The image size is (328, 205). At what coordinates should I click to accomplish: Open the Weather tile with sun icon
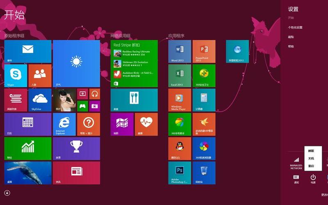[x=76, y=64]
